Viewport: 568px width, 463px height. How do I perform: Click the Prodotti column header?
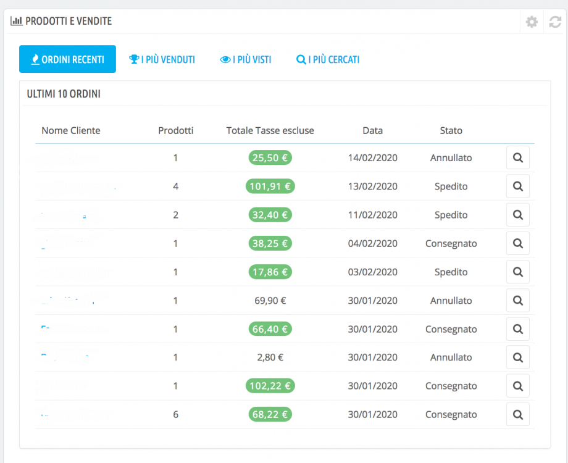[176, 130]
